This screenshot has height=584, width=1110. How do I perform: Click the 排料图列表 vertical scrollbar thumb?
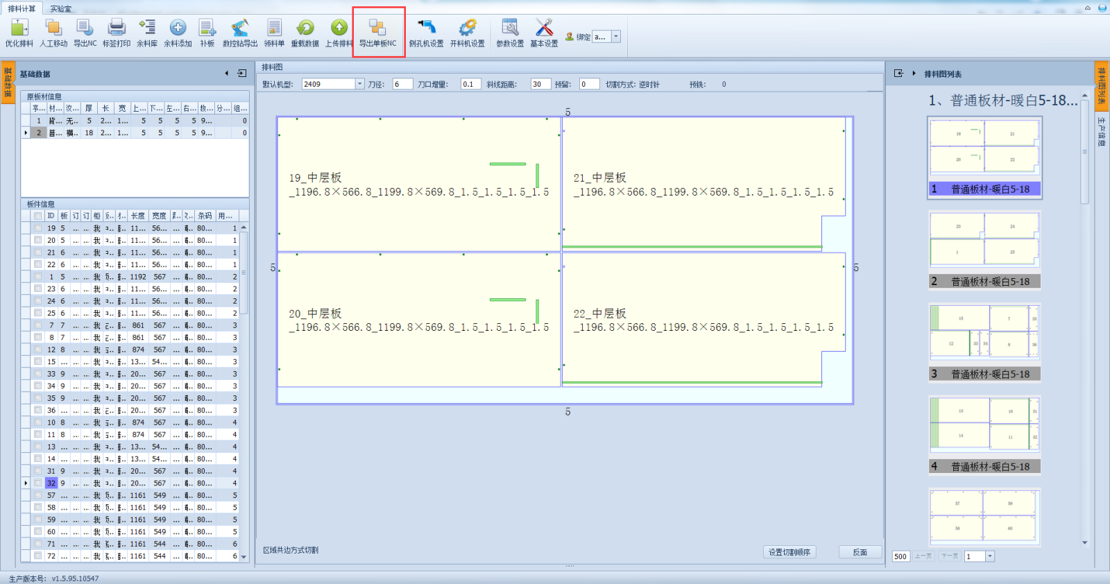pos(1085,152)
